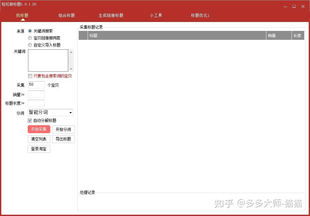This screenshot has height=216, width=310.
Task: Click the 导出标题 button
Action: pos(63,139)
